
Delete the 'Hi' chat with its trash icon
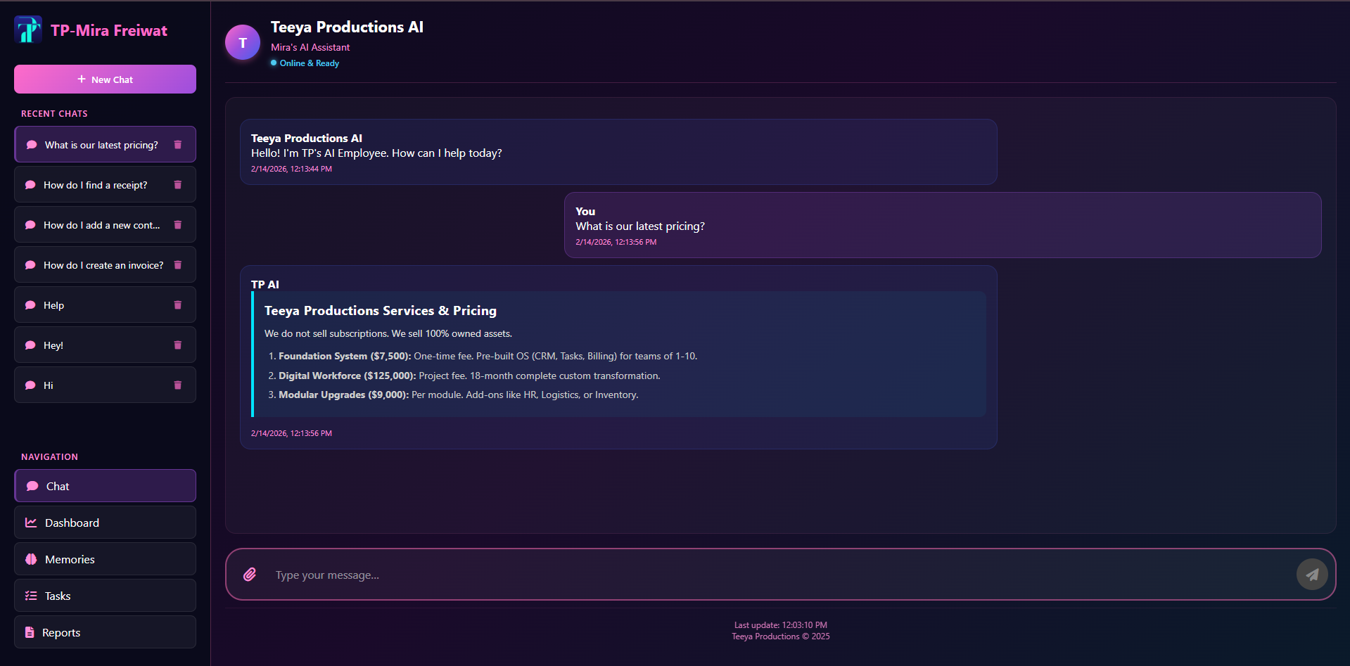[x=177, y=385]
